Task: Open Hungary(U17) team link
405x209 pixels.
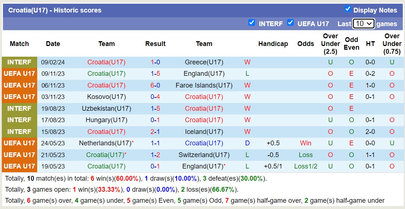Action: (x=107, y=120)
